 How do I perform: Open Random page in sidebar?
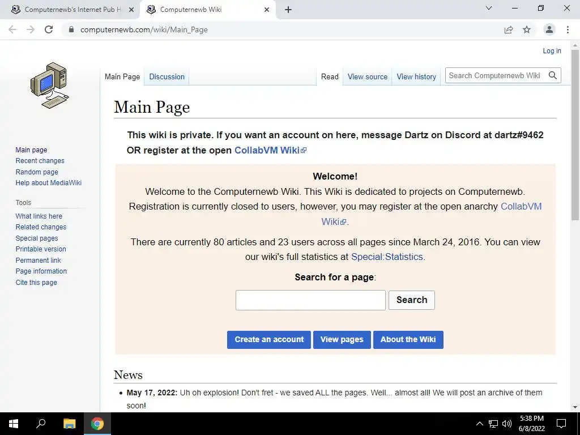point(37,172)
